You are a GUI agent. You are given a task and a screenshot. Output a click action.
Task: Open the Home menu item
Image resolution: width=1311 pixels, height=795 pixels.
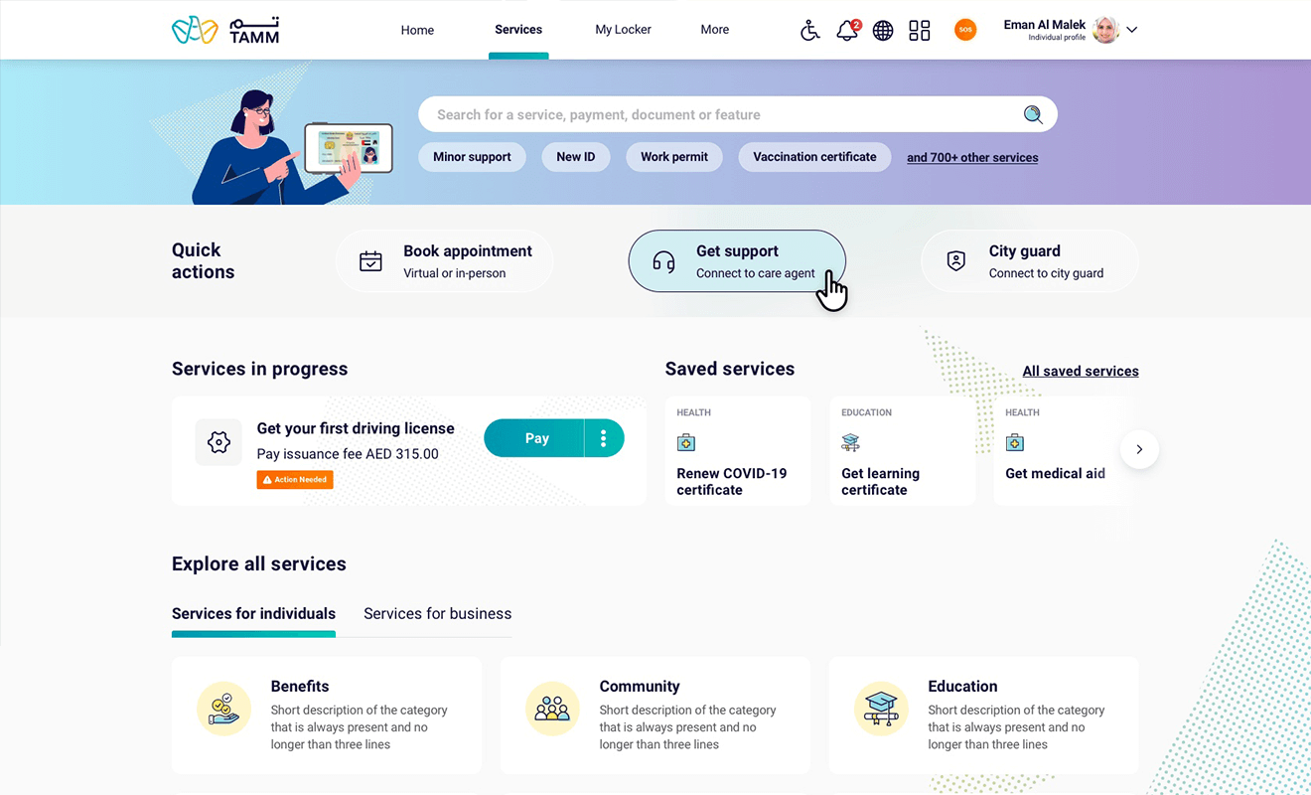(x=417, y=30)
